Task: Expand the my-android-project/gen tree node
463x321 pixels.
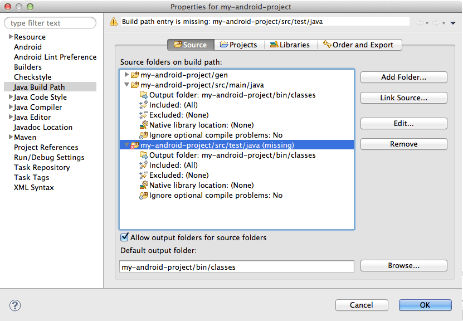Action: (127, 75)
